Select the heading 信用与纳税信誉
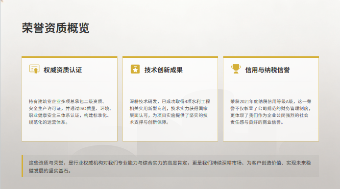Image resolution: width=340 pixels, height=189 pixels. (267, 70)
